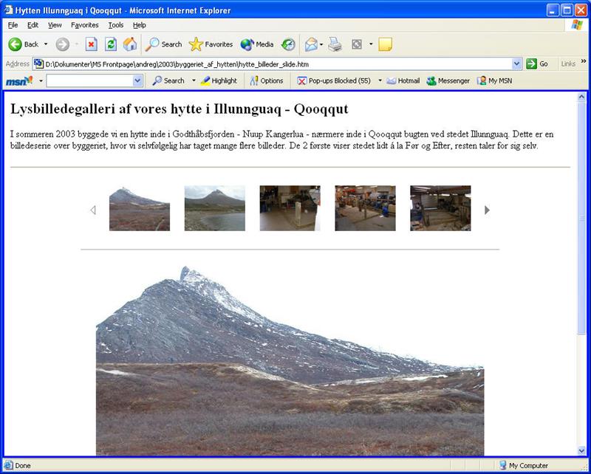Screen dimensions: 591x474
Task: Click the Windows flag logo throbber
Action: (577, 25)
